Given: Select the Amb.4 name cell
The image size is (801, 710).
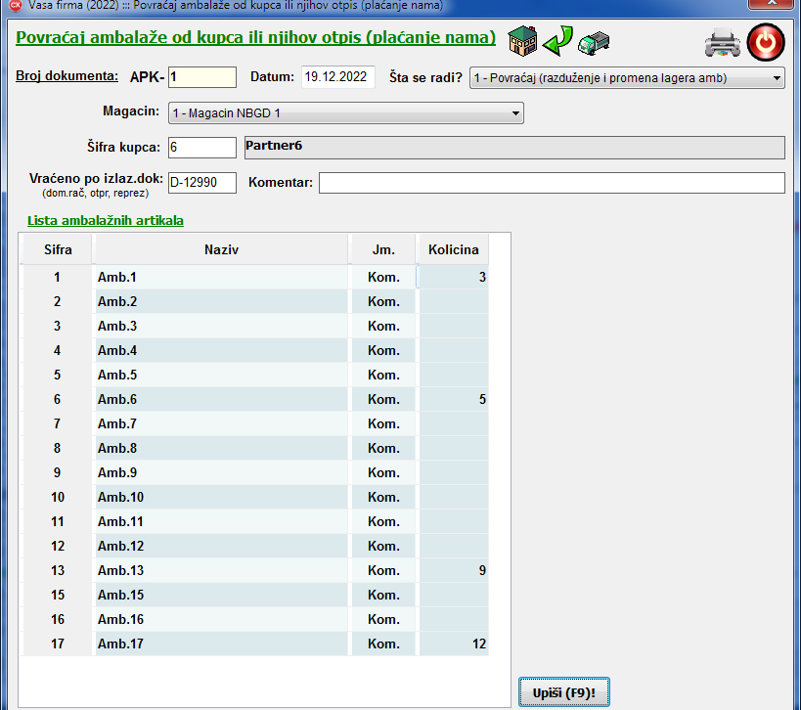Looking at the screenshot, I should 221,350.
